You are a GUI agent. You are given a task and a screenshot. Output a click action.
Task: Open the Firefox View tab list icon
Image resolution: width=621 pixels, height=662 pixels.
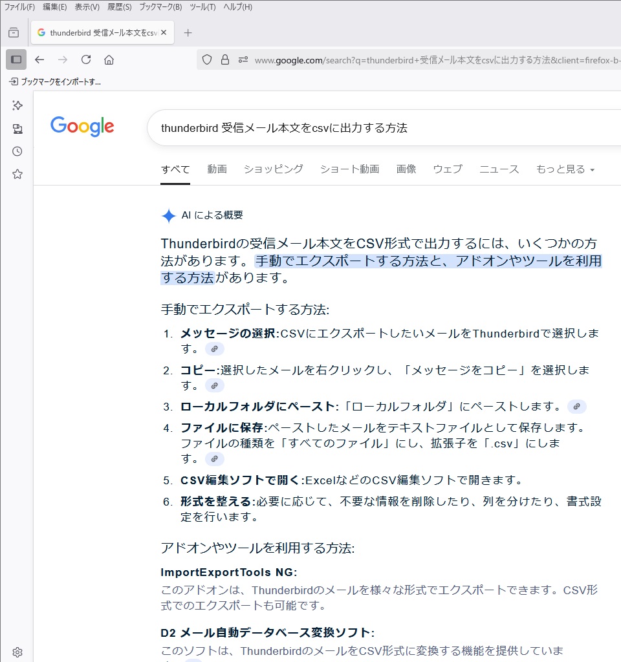pos(14,32)
